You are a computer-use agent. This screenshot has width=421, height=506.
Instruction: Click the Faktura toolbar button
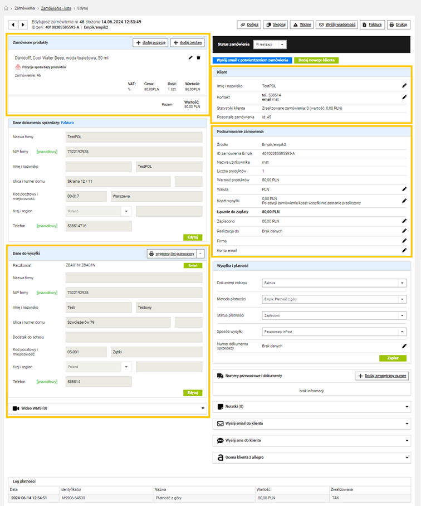tap(371, 25)
